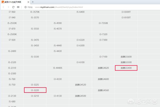The width and height of the screenshot is (160, 107).
Task: Click cell i3-8300T
Action: point(126,12)
